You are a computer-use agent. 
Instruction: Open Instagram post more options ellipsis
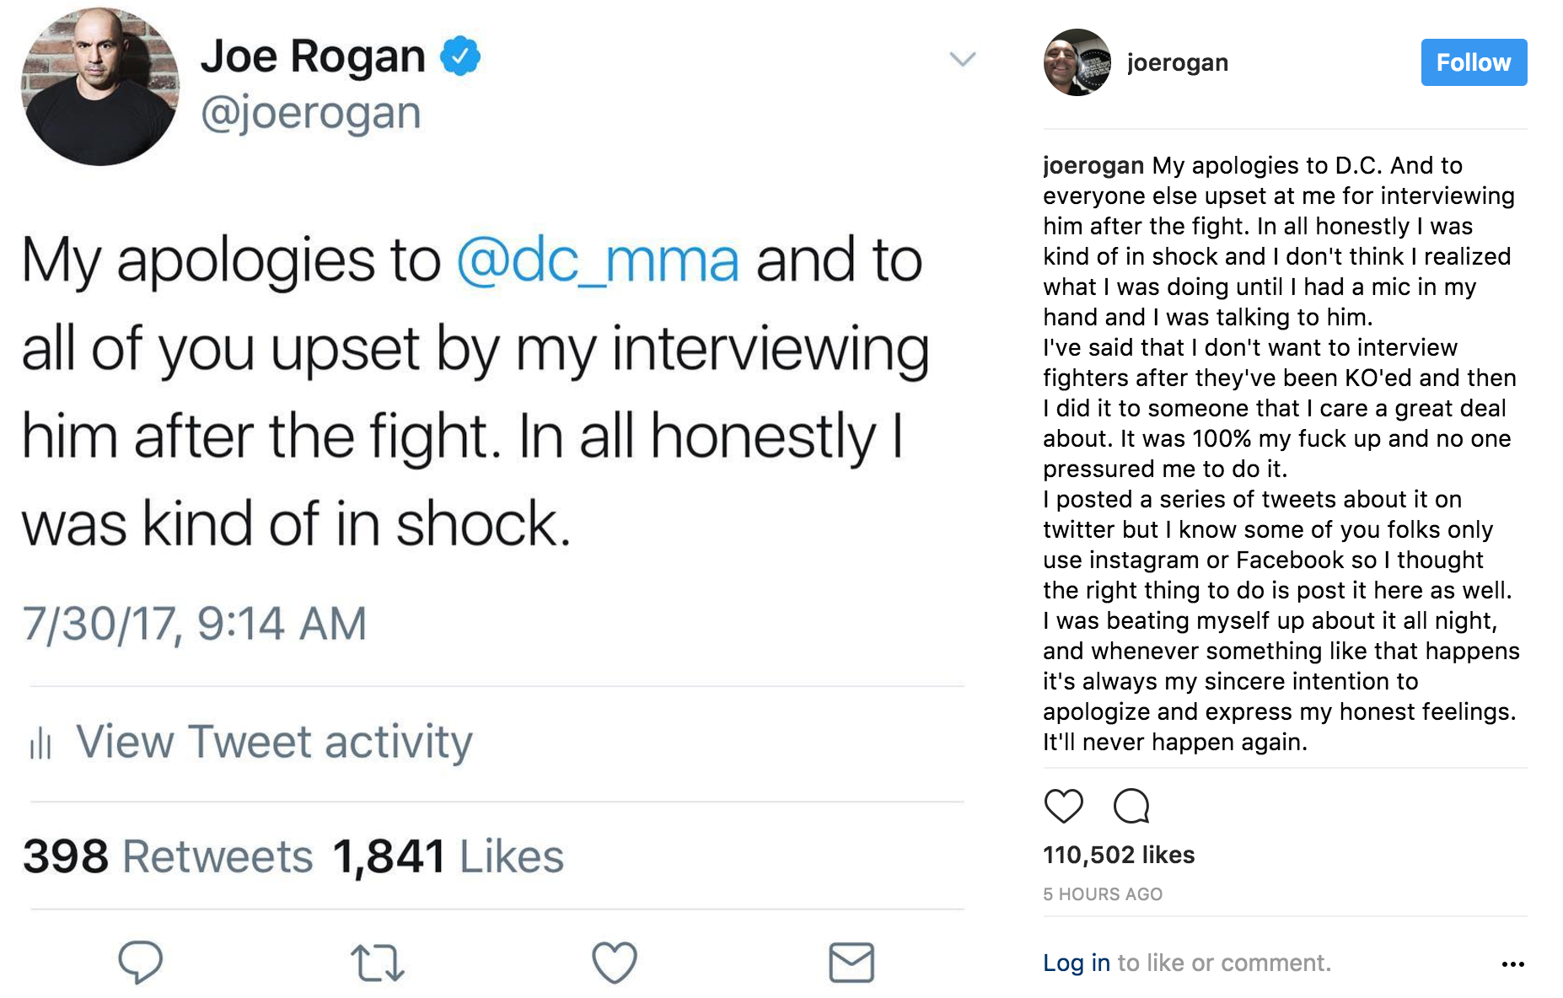(1512, 963)
